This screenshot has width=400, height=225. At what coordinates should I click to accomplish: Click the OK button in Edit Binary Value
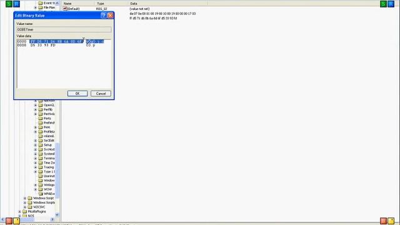pos(77,94)
